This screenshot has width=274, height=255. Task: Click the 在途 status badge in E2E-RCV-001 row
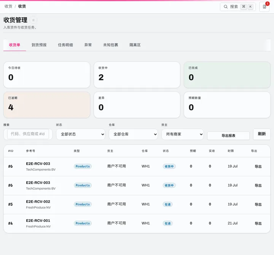pos(168,223)
